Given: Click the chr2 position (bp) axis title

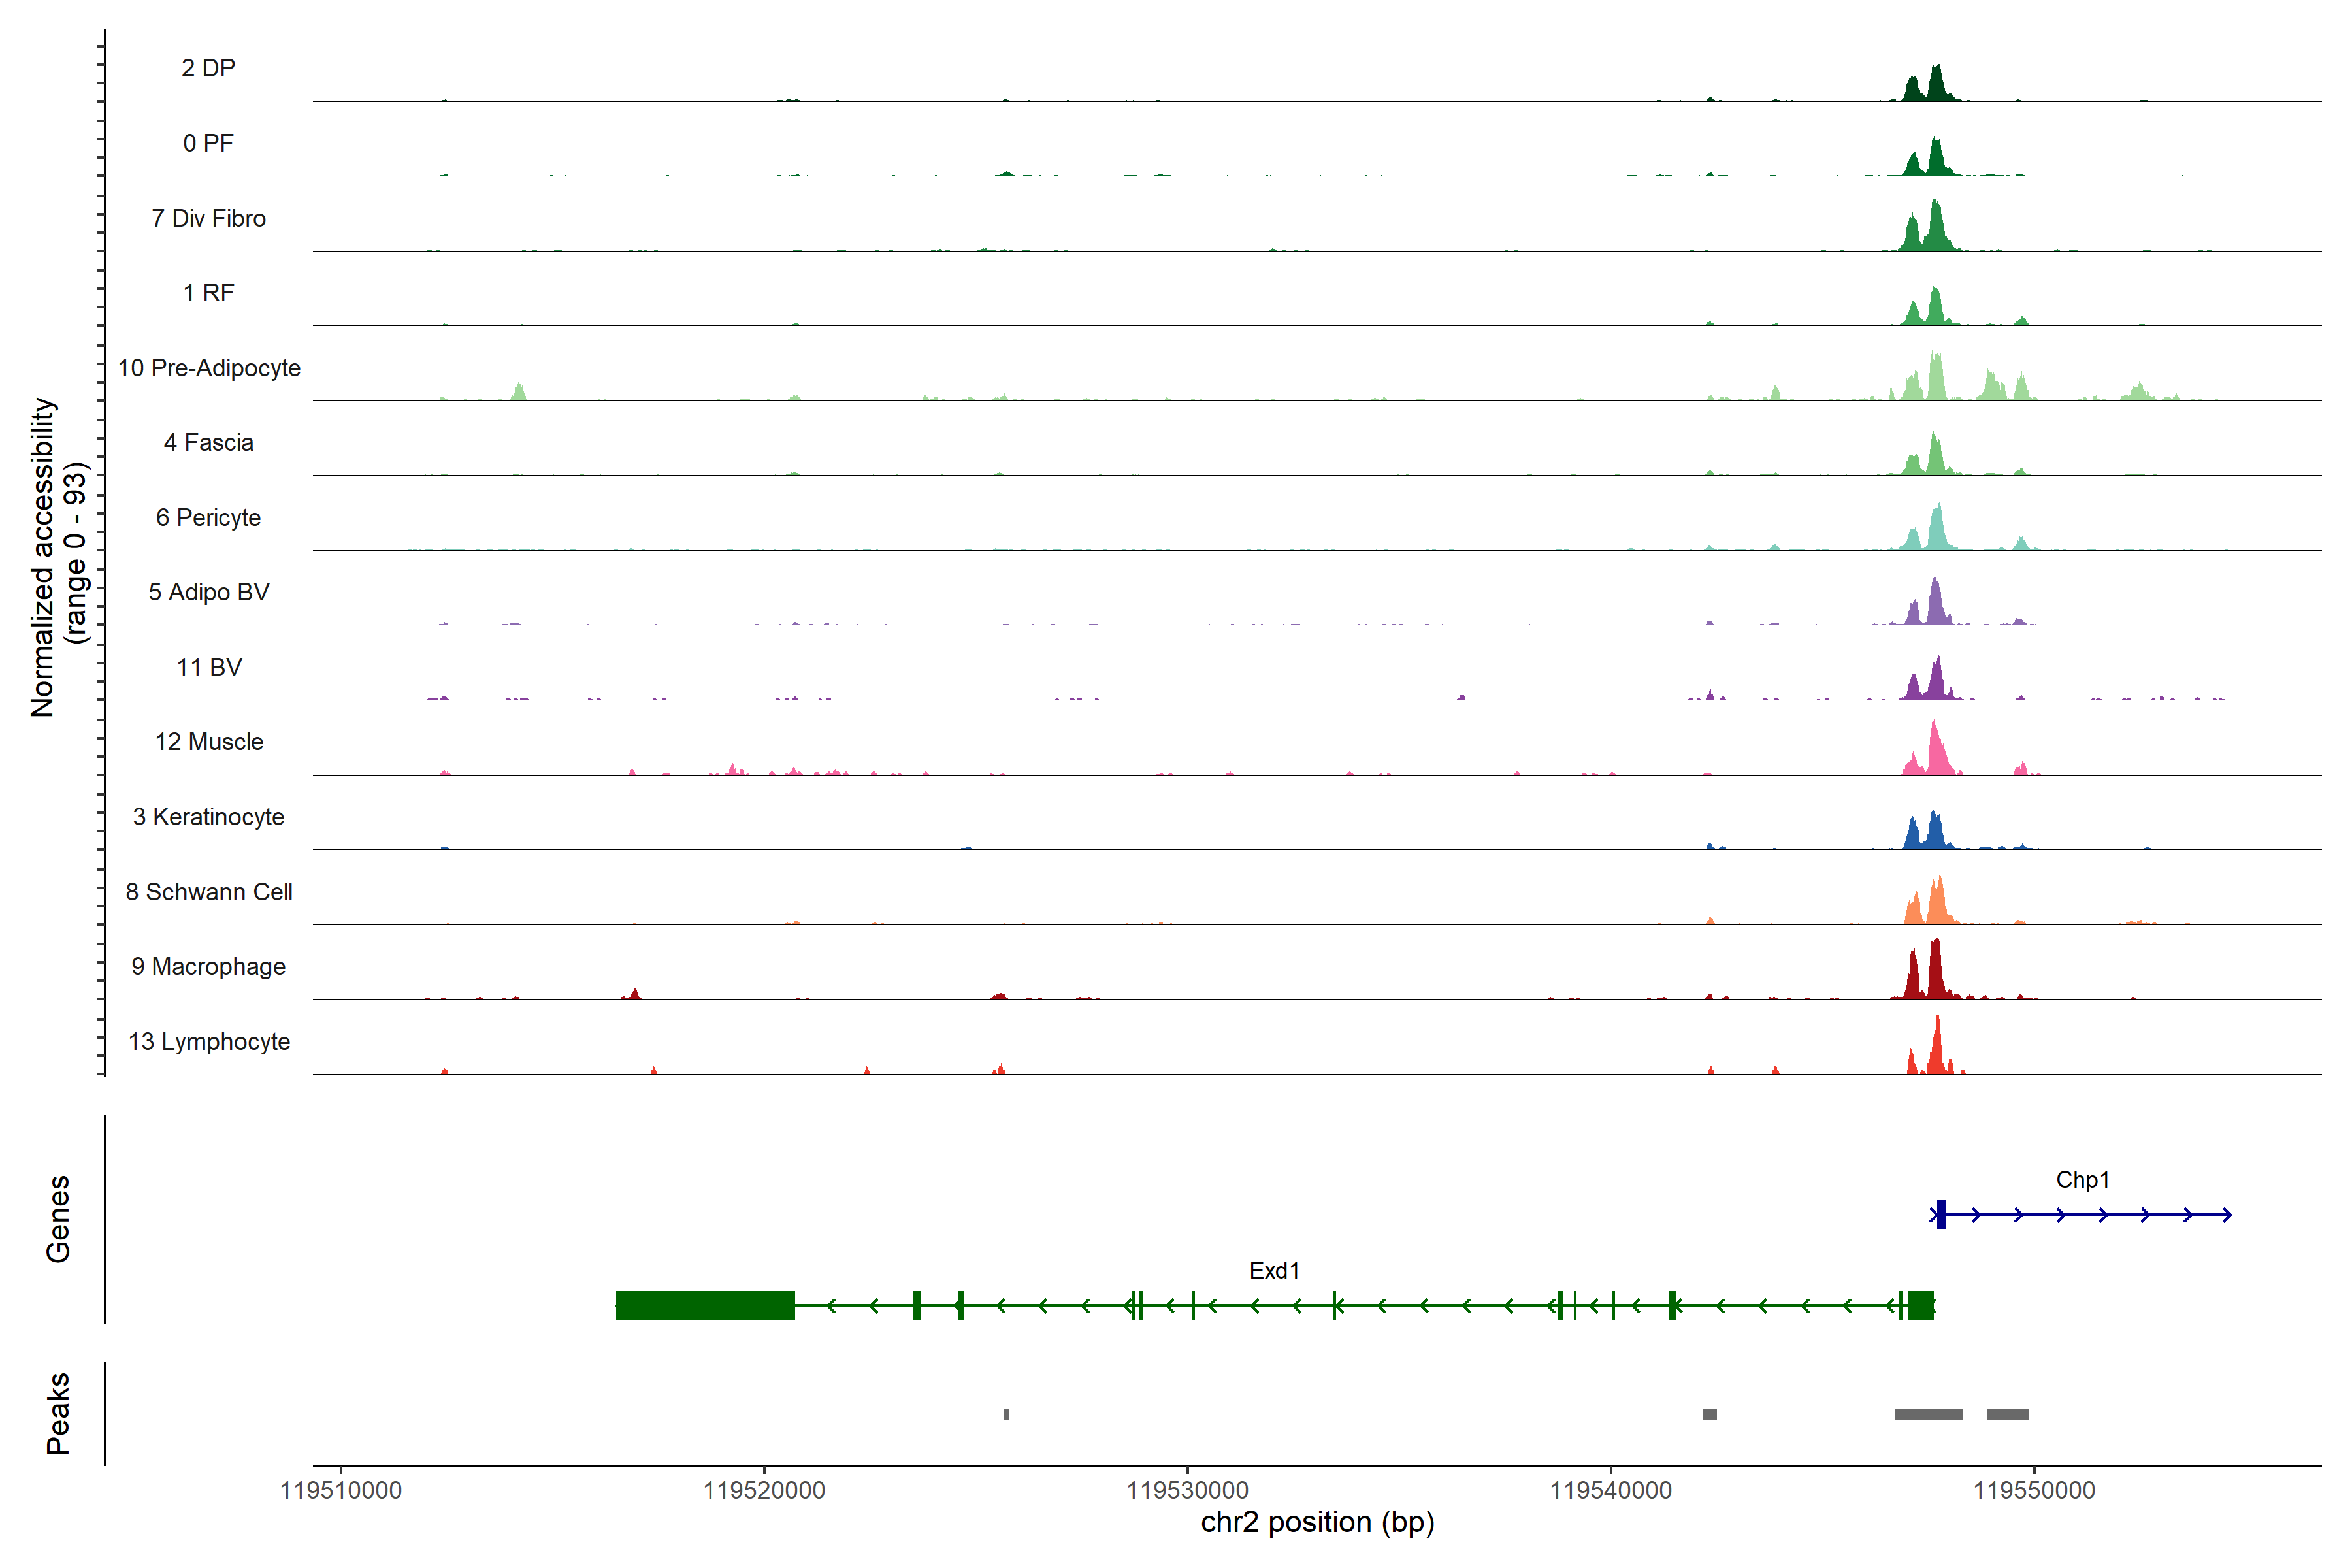Looking at the screenshot, I should click(x=1317, y=1523).
